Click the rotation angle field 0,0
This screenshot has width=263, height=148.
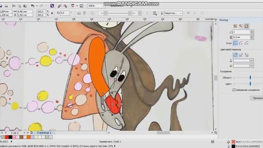(65, 13)
